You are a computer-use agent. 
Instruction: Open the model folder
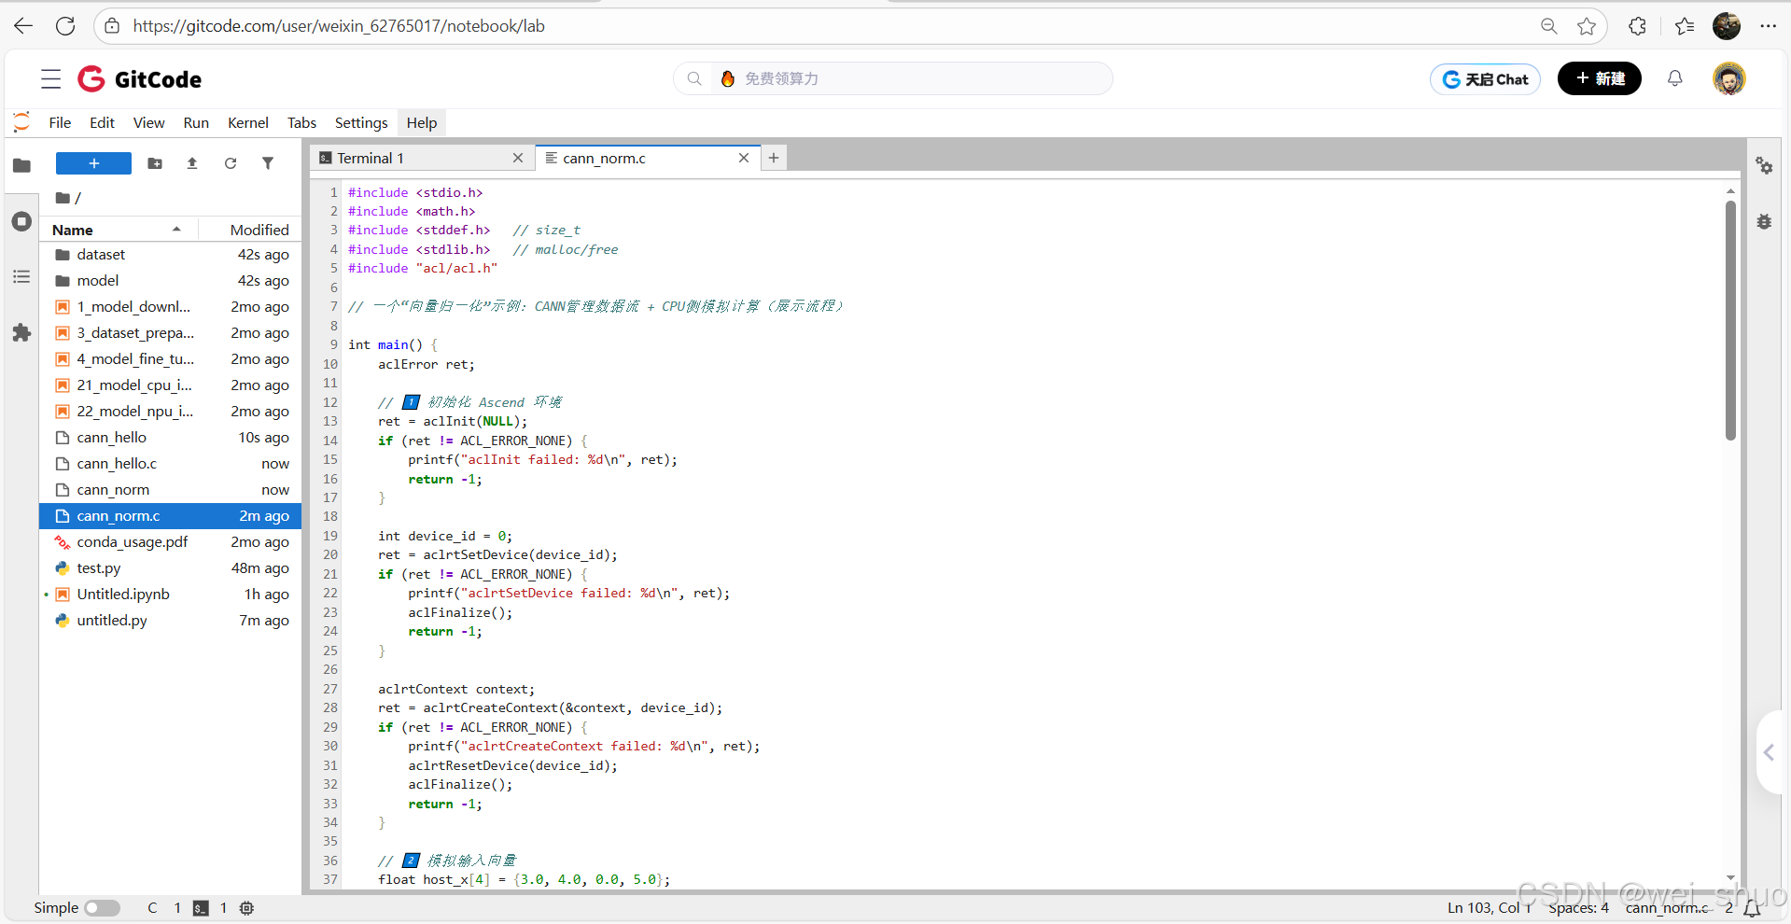[x=170, y=281]
